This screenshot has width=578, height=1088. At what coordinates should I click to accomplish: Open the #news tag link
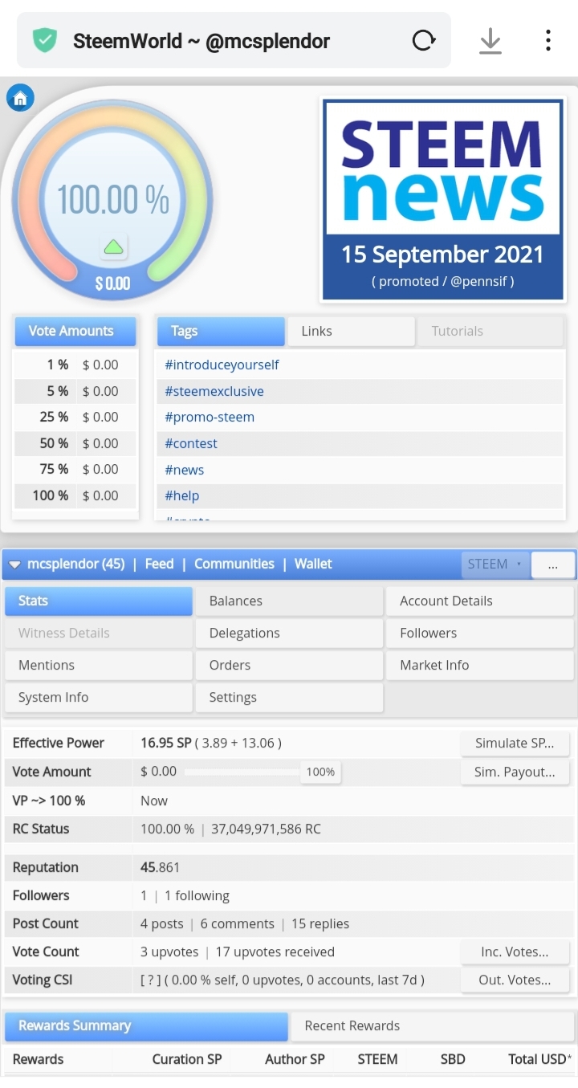click(x=185, y=470)
